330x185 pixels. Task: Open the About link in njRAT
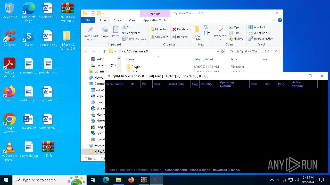(x=157, y=170)
